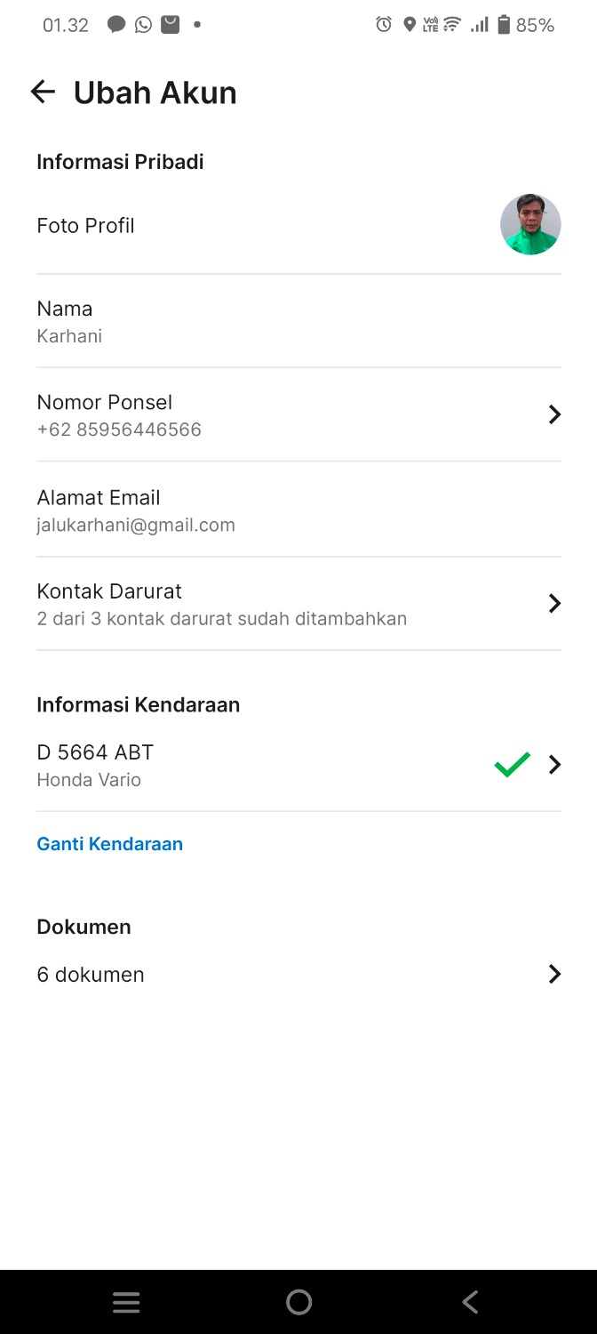Open the 6 dokumen chevron arrow
Viewport: 597px width, 1334px height.
click(554, 975)
